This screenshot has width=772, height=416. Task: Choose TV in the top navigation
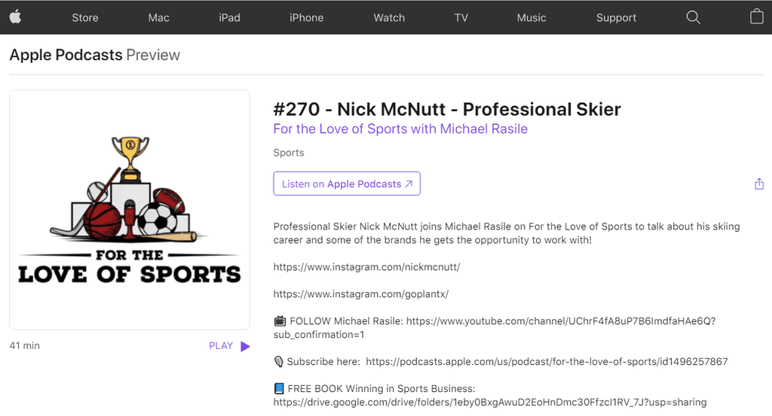pyautogui.click(x=461, y=18)
